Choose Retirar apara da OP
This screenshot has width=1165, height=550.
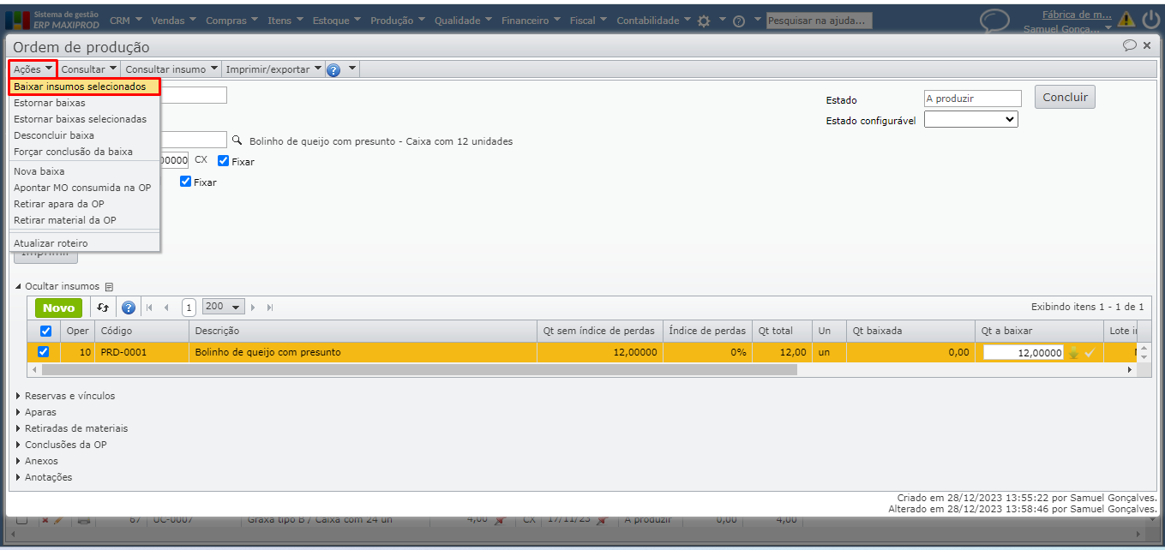pyautogui.click(x=84, y=204)
